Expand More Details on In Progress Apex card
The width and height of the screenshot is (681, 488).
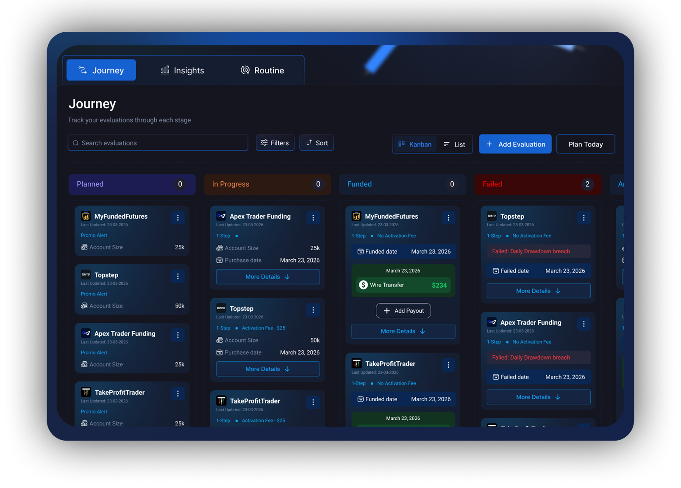point(268,277)
